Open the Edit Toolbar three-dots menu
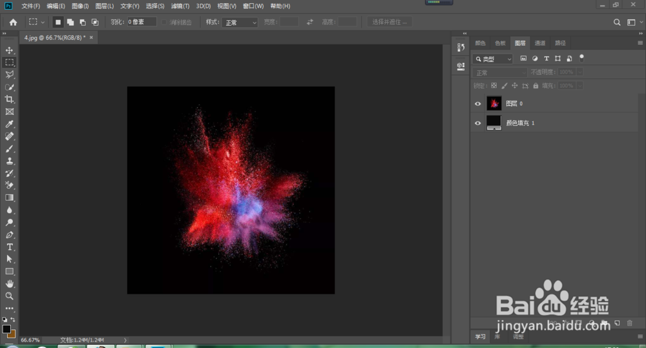 [x=10, y=308]
